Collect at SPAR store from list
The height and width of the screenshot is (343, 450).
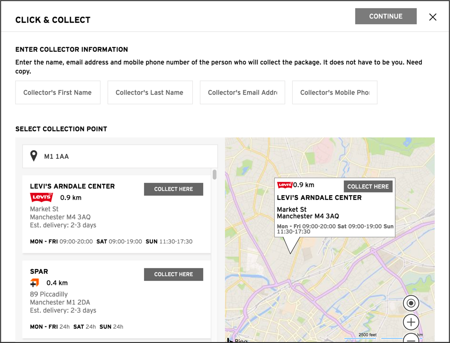174,274
